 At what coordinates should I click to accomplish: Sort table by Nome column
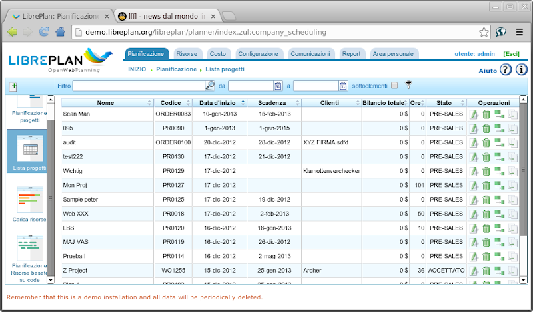pyautogui.click(x=105, y=103)
